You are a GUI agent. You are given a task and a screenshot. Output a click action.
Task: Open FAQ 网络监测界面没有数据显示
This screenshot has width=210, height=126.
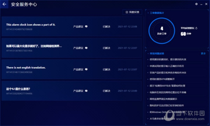pyautogui.click(x=163, y=99)
